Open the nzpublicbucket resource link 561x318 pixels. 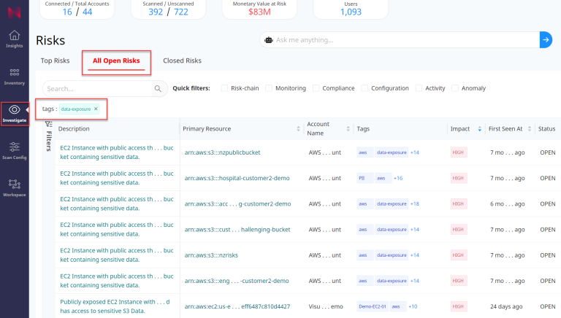(222, 152)
